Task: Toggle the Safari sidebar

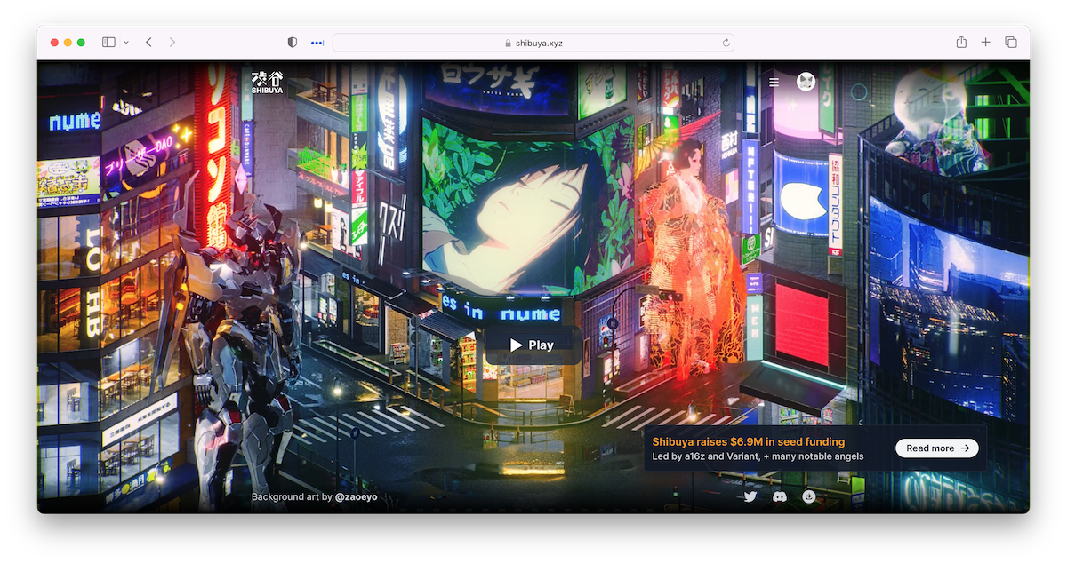Action: click(108, 43)
